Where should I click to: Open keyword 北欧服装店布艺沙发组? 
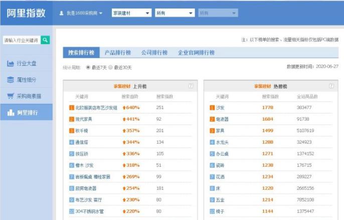pyautogui.click(x=96, y=107)
